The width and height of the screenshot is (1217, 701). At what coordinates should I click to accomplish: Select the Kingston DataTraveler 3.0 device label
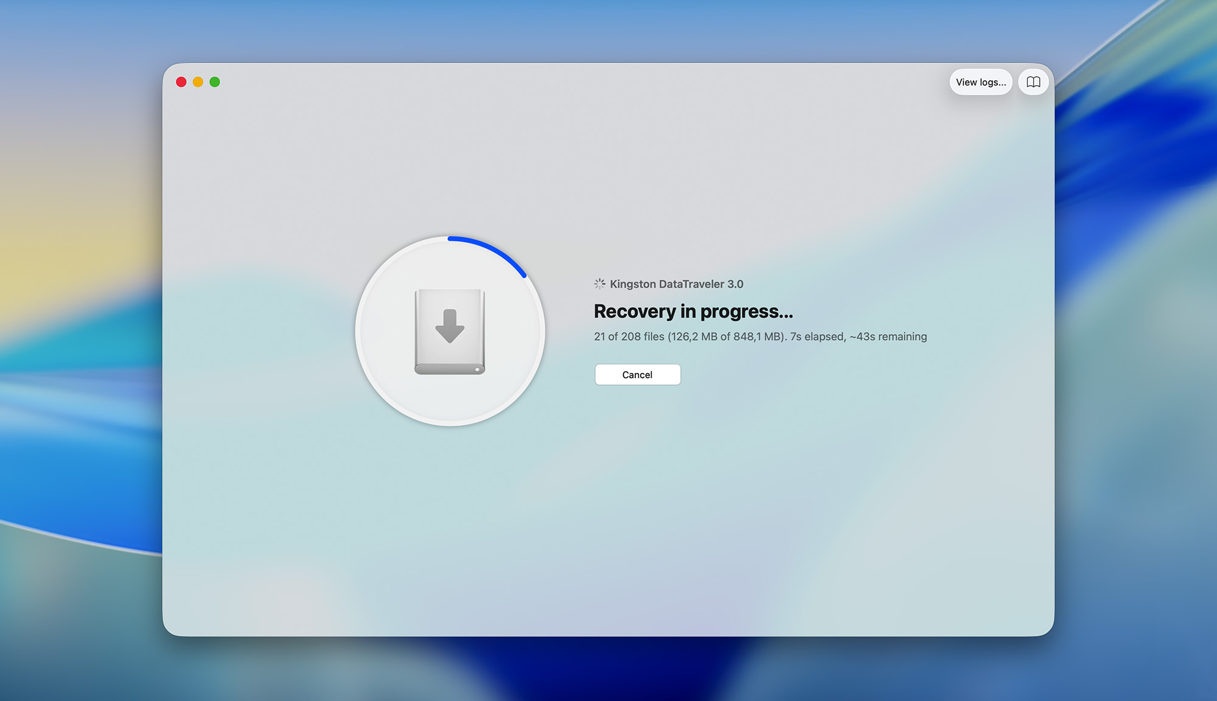675,284
